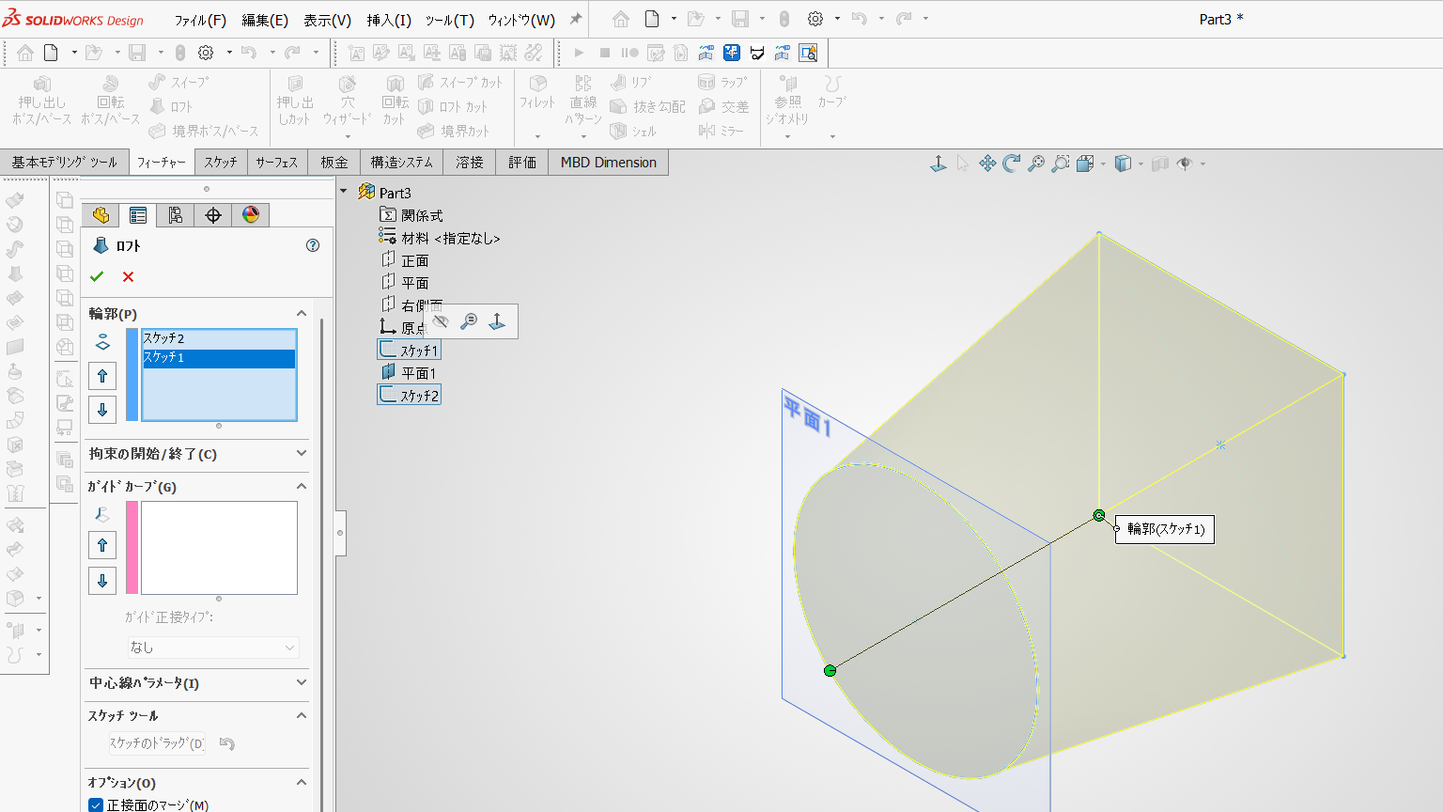Toggle the pin icon beside the menu bar

click(576, 19)
